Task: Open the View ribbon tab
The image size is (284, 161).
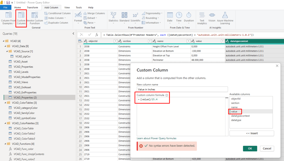Action: (x=67, y=7)
